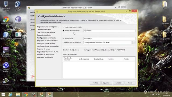
Task: Switch to SQL Server installation center taskbar item
Action: [41, 95]
